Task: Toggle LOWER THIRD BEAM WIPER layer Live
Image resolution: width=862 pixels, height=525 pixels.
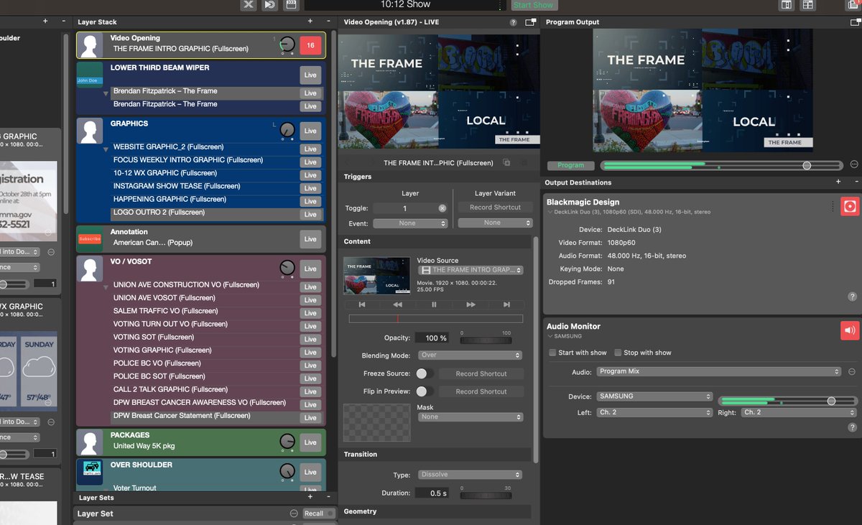Action: (310, 75)
